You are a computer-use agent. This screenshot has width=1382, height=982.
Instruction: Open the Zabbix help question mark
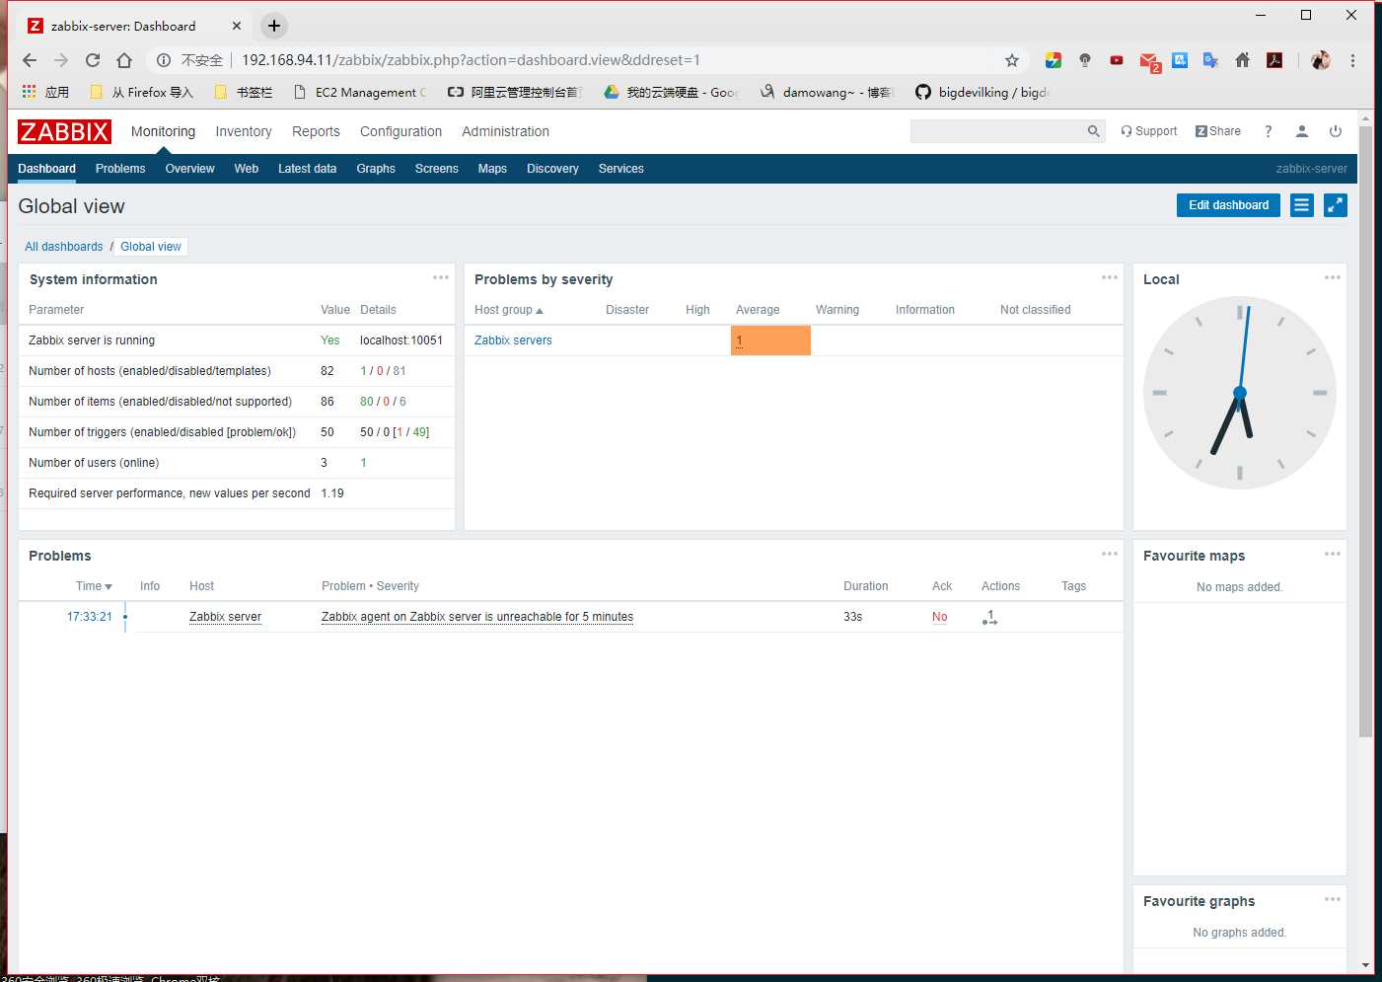(1269, 131)
